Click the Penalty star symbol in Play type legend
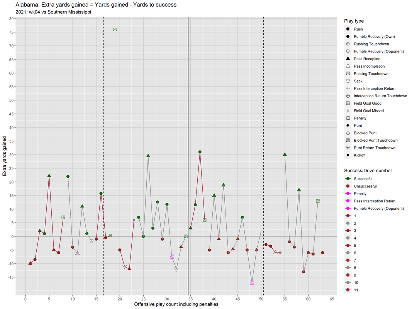This screenshot has height=309, width=412. coord(348,118)
